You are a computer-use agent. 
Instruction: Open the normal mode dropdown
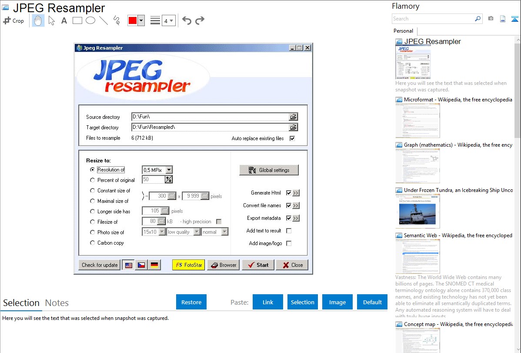click(224, 232)
